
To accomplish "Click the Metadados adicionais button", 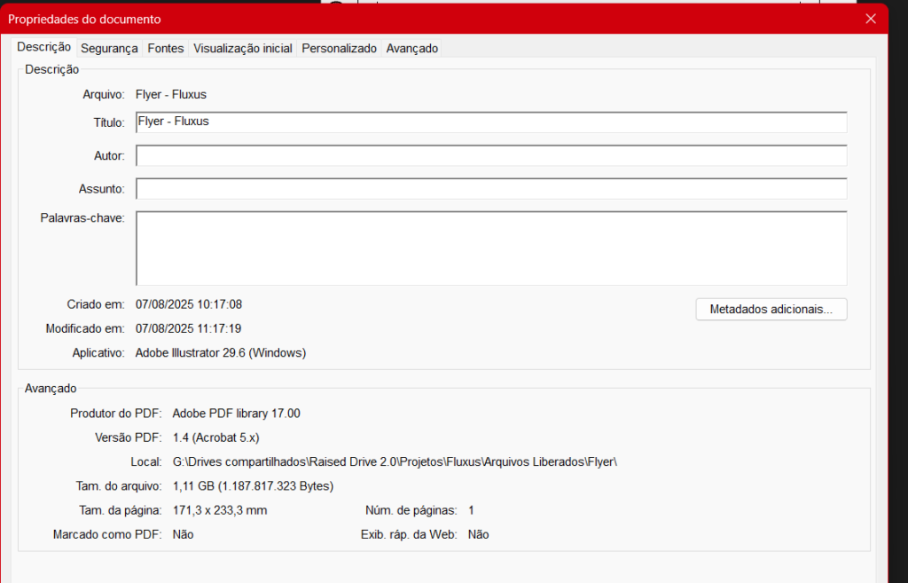I will pyautogui.click(x=771, y=309).
